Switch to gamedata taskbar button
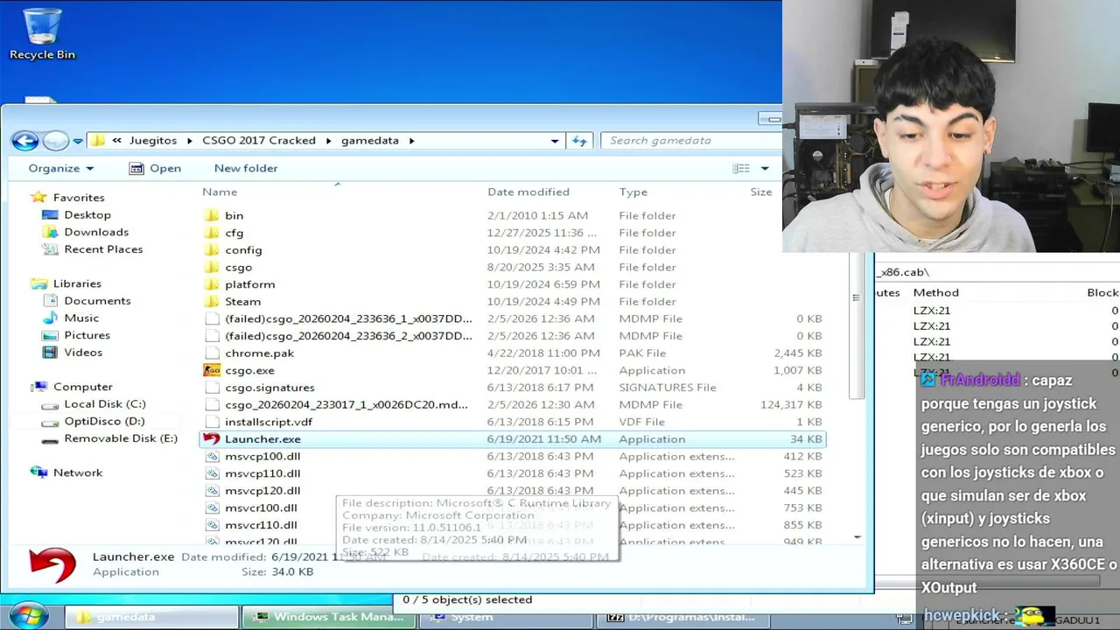Image resolution: width=1120 pixels, height=630 pixels. tap(150, 617)
